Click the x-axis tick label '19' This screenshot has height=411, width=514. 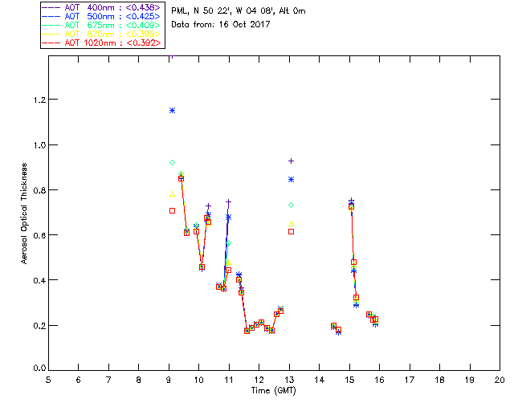click(470, 380)
